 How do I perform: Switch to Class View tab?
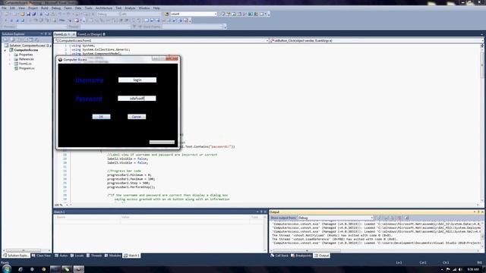pyautogui.click(x=41, y=256)
